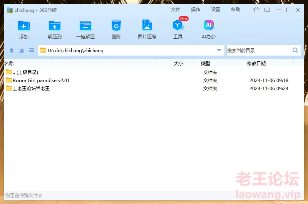The image size is (308, 204).
Task: Open the 图片压缩 image compression tool
Action: (x=147, y=25)
